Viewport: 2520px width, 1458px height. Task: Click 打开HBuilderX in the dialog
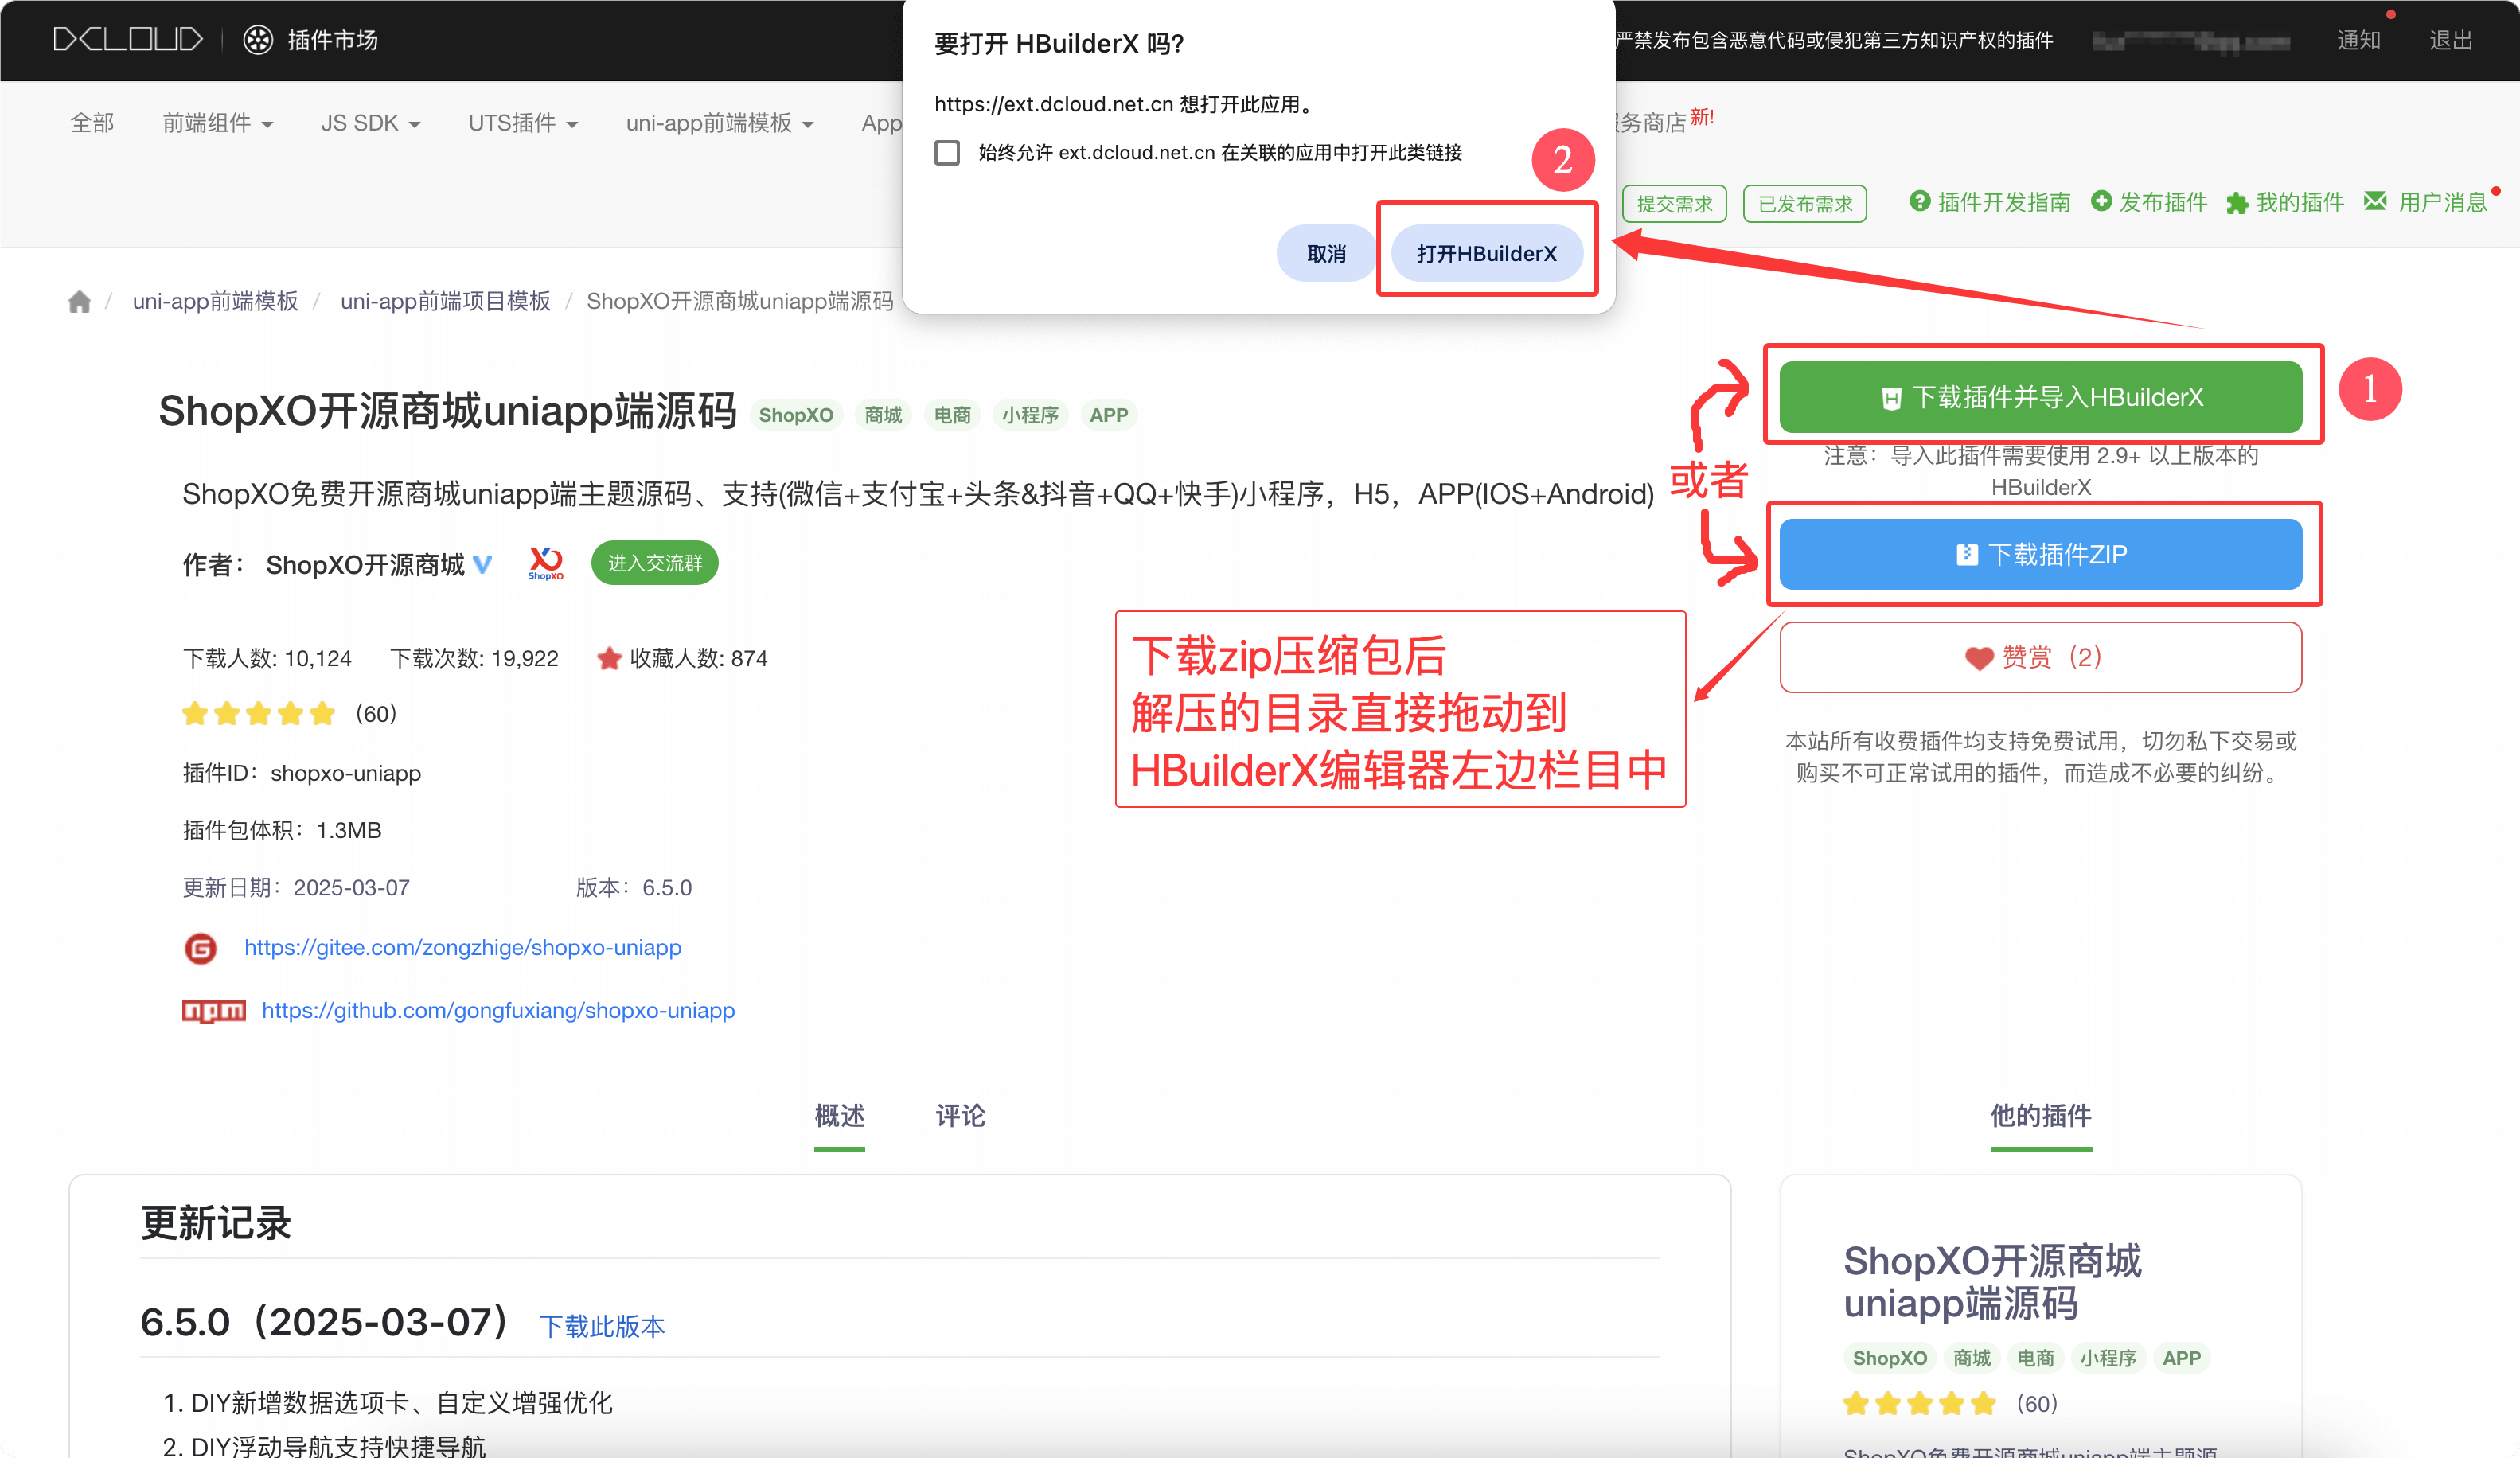(1486, 253)
